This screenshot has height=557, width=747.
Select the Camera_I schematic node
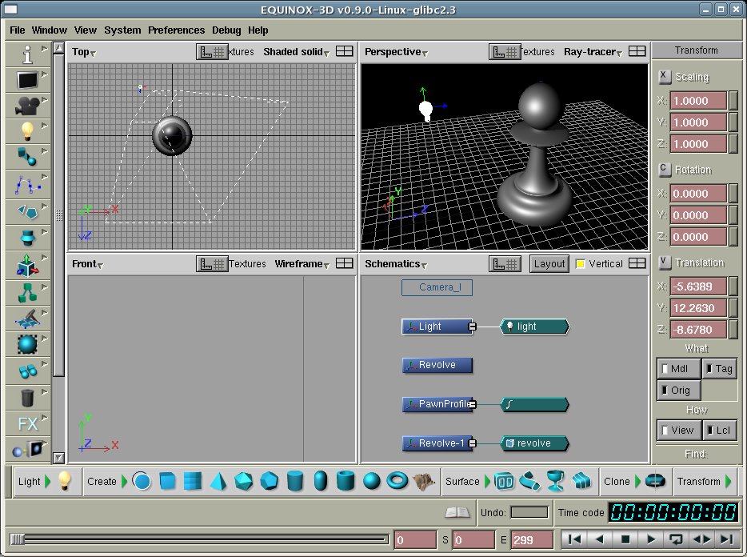click(x=437, y=287)
